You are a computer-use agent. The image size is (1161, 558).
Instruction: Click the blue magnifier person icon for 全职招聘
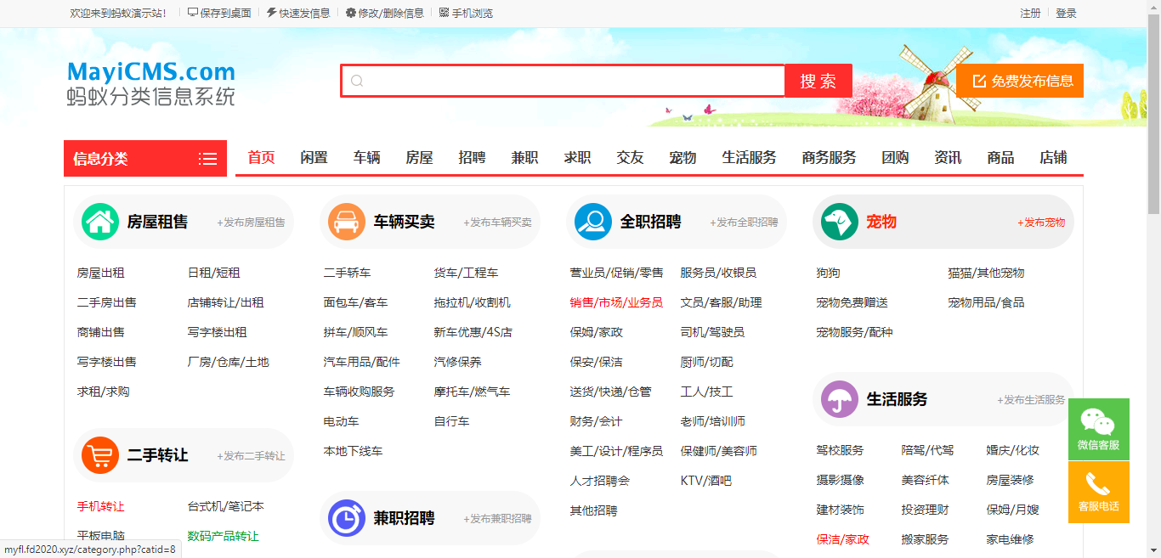point(592,222)
